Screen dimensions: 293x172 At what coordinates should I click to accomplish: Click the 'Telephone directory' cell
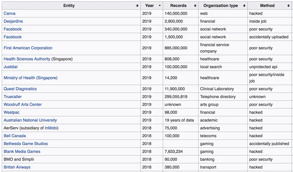pos(223,97)
